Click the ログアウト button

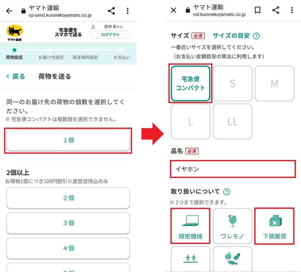(110, 35)
